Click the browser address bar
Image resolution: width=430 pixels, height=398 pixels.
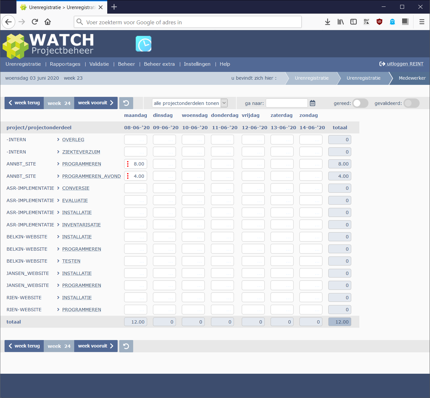[x=188, y=22]
